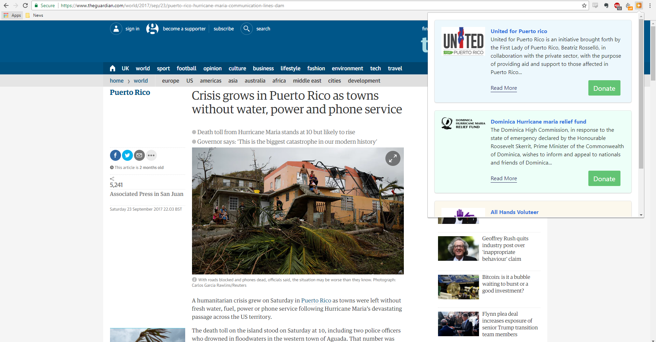Click the share count icon above 5,241
The image size is (656, 342).
pos(112,179)
